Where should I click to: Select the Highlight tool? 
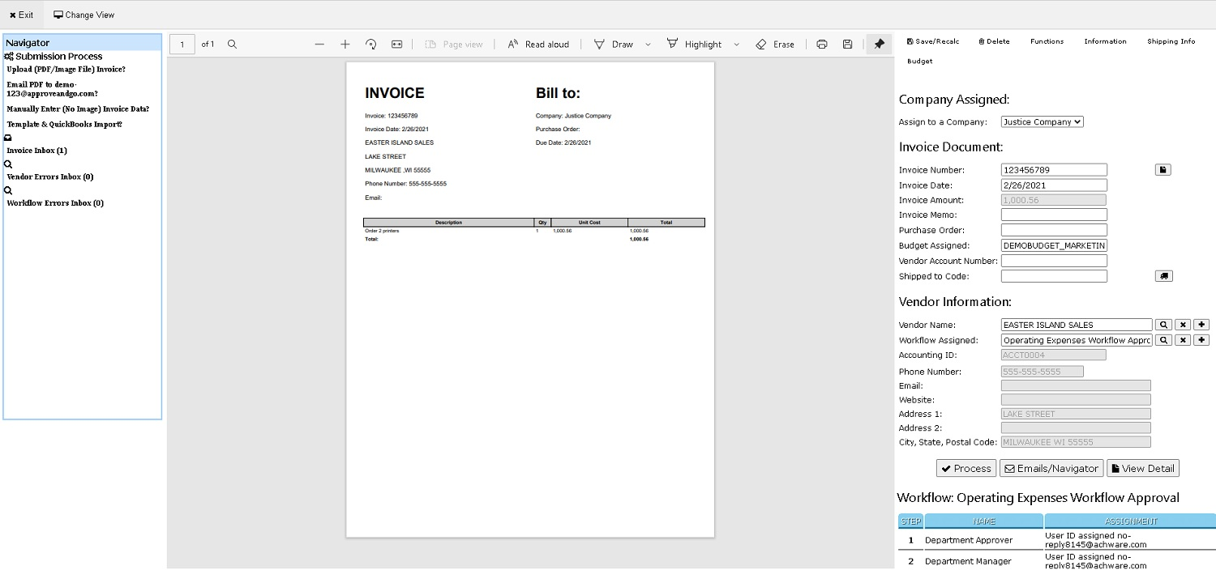694,45
